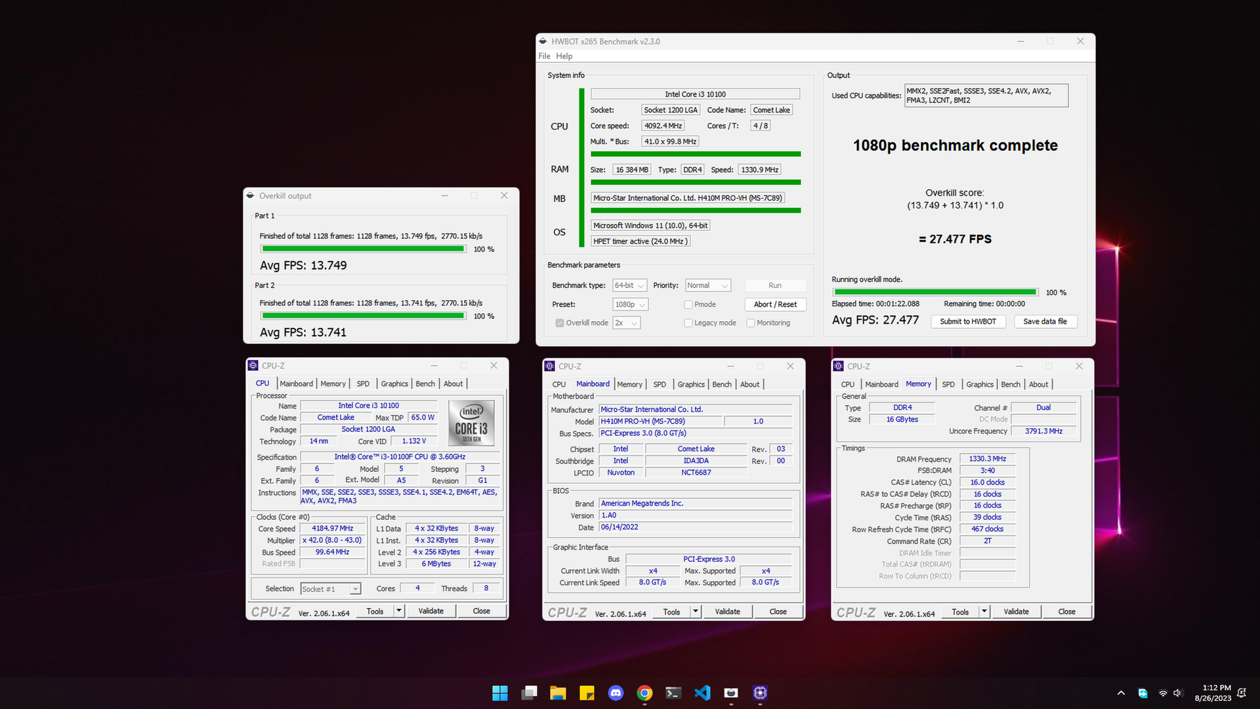Click Intel Core i3 logo image
Image resolution: width=1260 pixels, height=709 pixels.
(x=471, y=423)
